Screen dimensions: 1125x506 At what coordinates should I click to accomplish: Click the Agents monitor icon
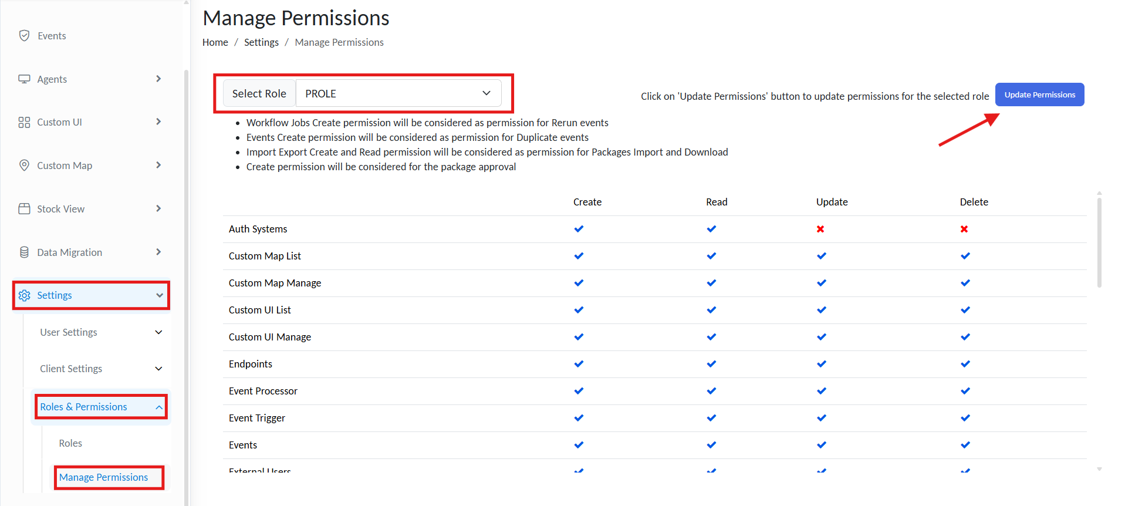tap(24, 79)
